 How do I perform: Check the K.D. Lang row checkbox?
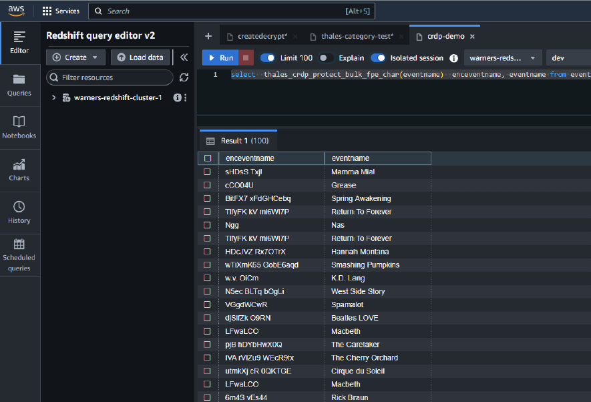207,278
